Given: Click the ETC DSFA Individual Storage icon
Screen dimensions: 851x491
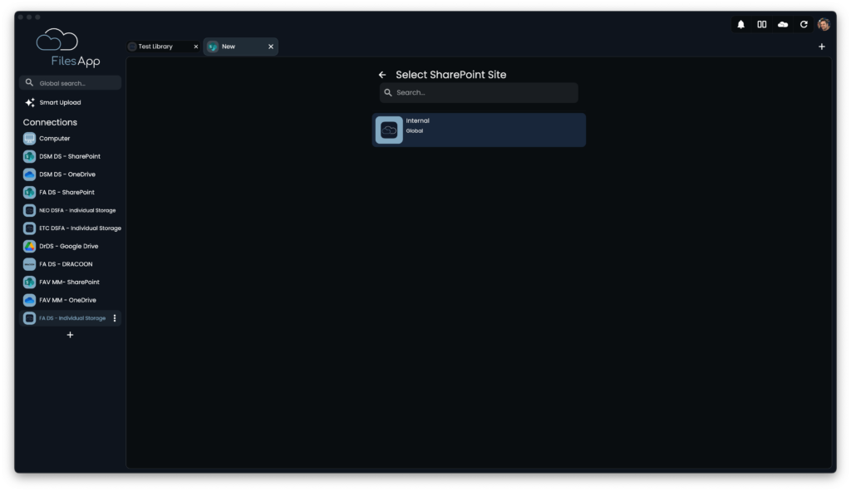Looking at the screenshot, I should pyautogui.click(x=29, y=228).
